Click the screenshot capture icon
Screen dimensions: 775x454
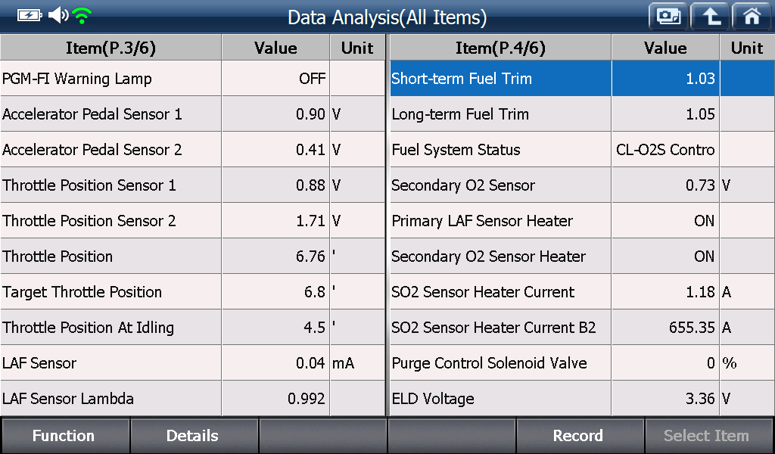[668, 17]
